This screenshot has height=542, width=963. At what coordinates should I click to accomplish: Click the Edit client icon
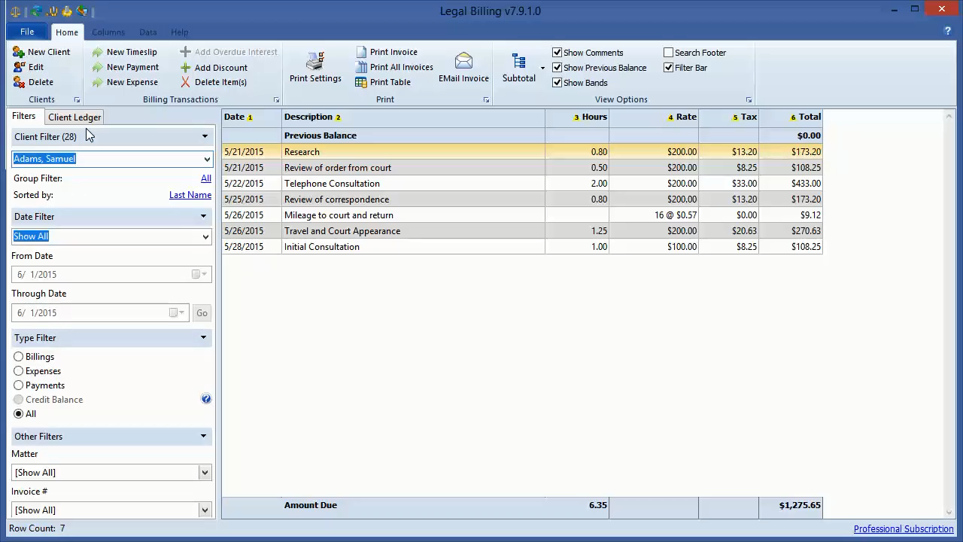pos(19,67)
